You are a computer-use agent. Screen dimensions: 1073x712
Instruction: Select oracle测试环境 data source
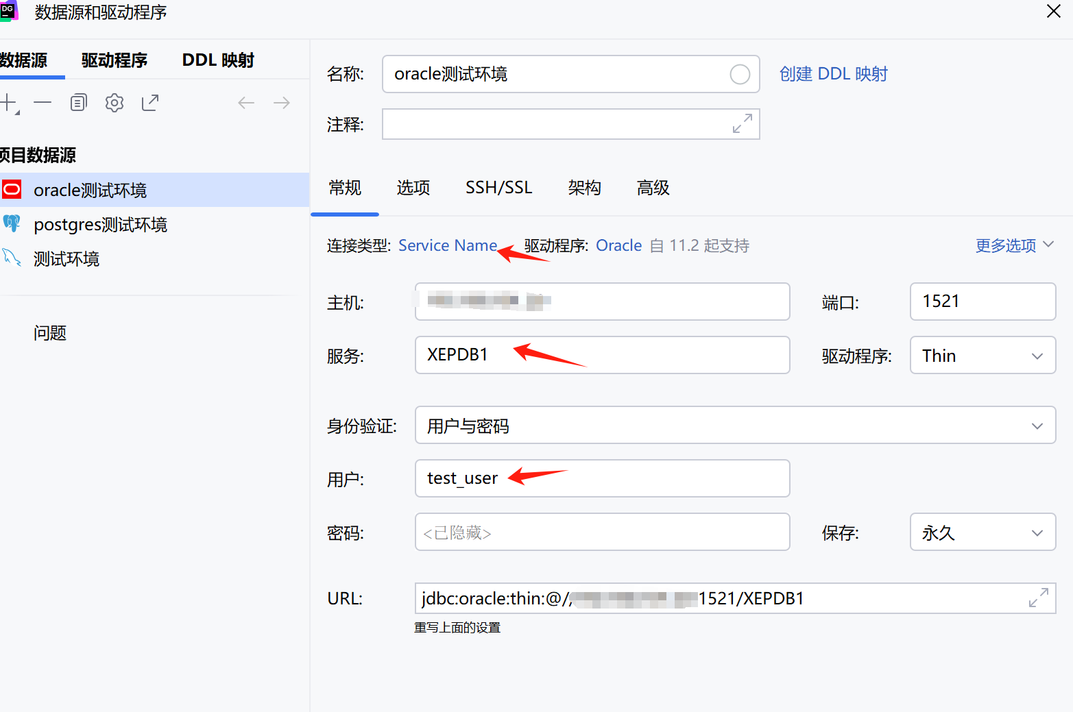pyautogui.click(x=155, y=190)
